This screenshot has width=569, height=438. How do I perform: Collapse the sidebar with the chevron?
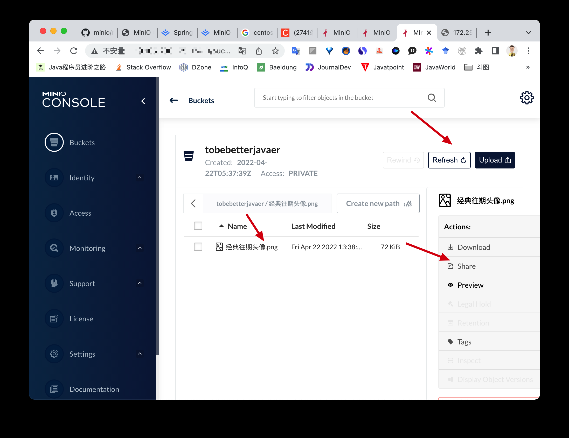coord(143,101)
